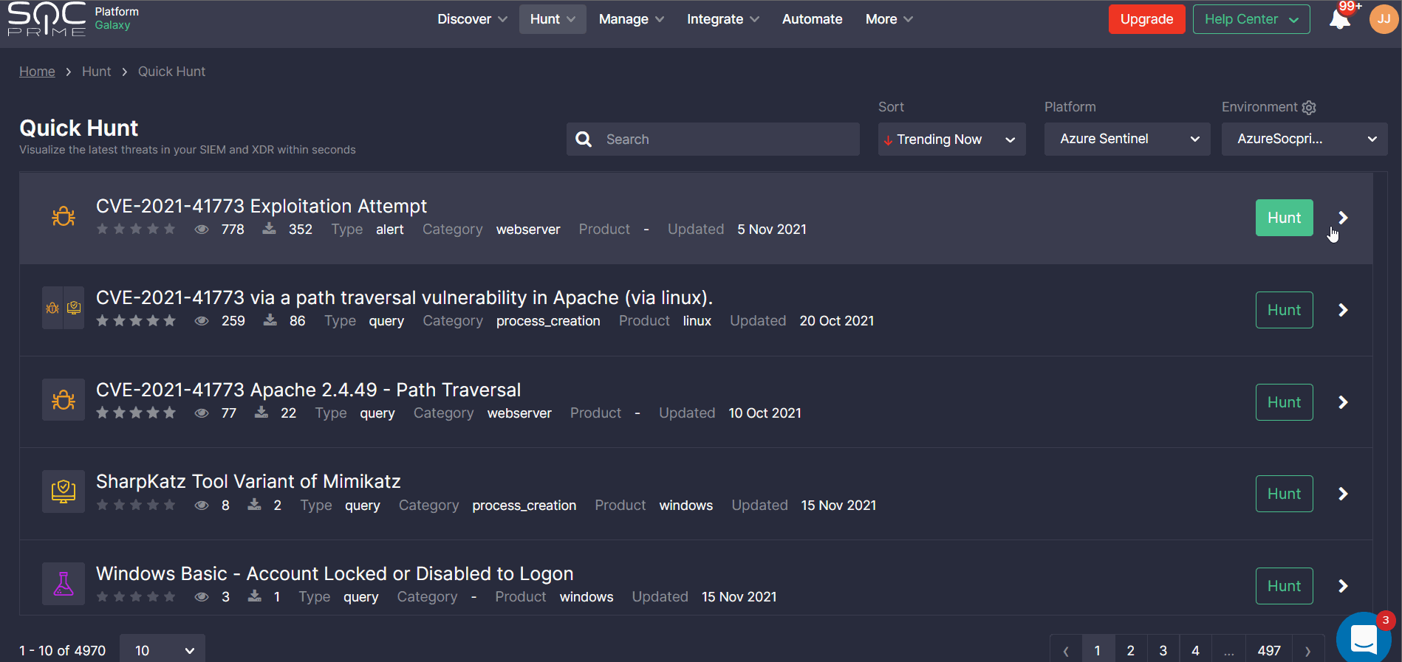This screenshot has height=662, width=1402.
Task: Open the Manage menu
Action: click(x=632, y=19)
